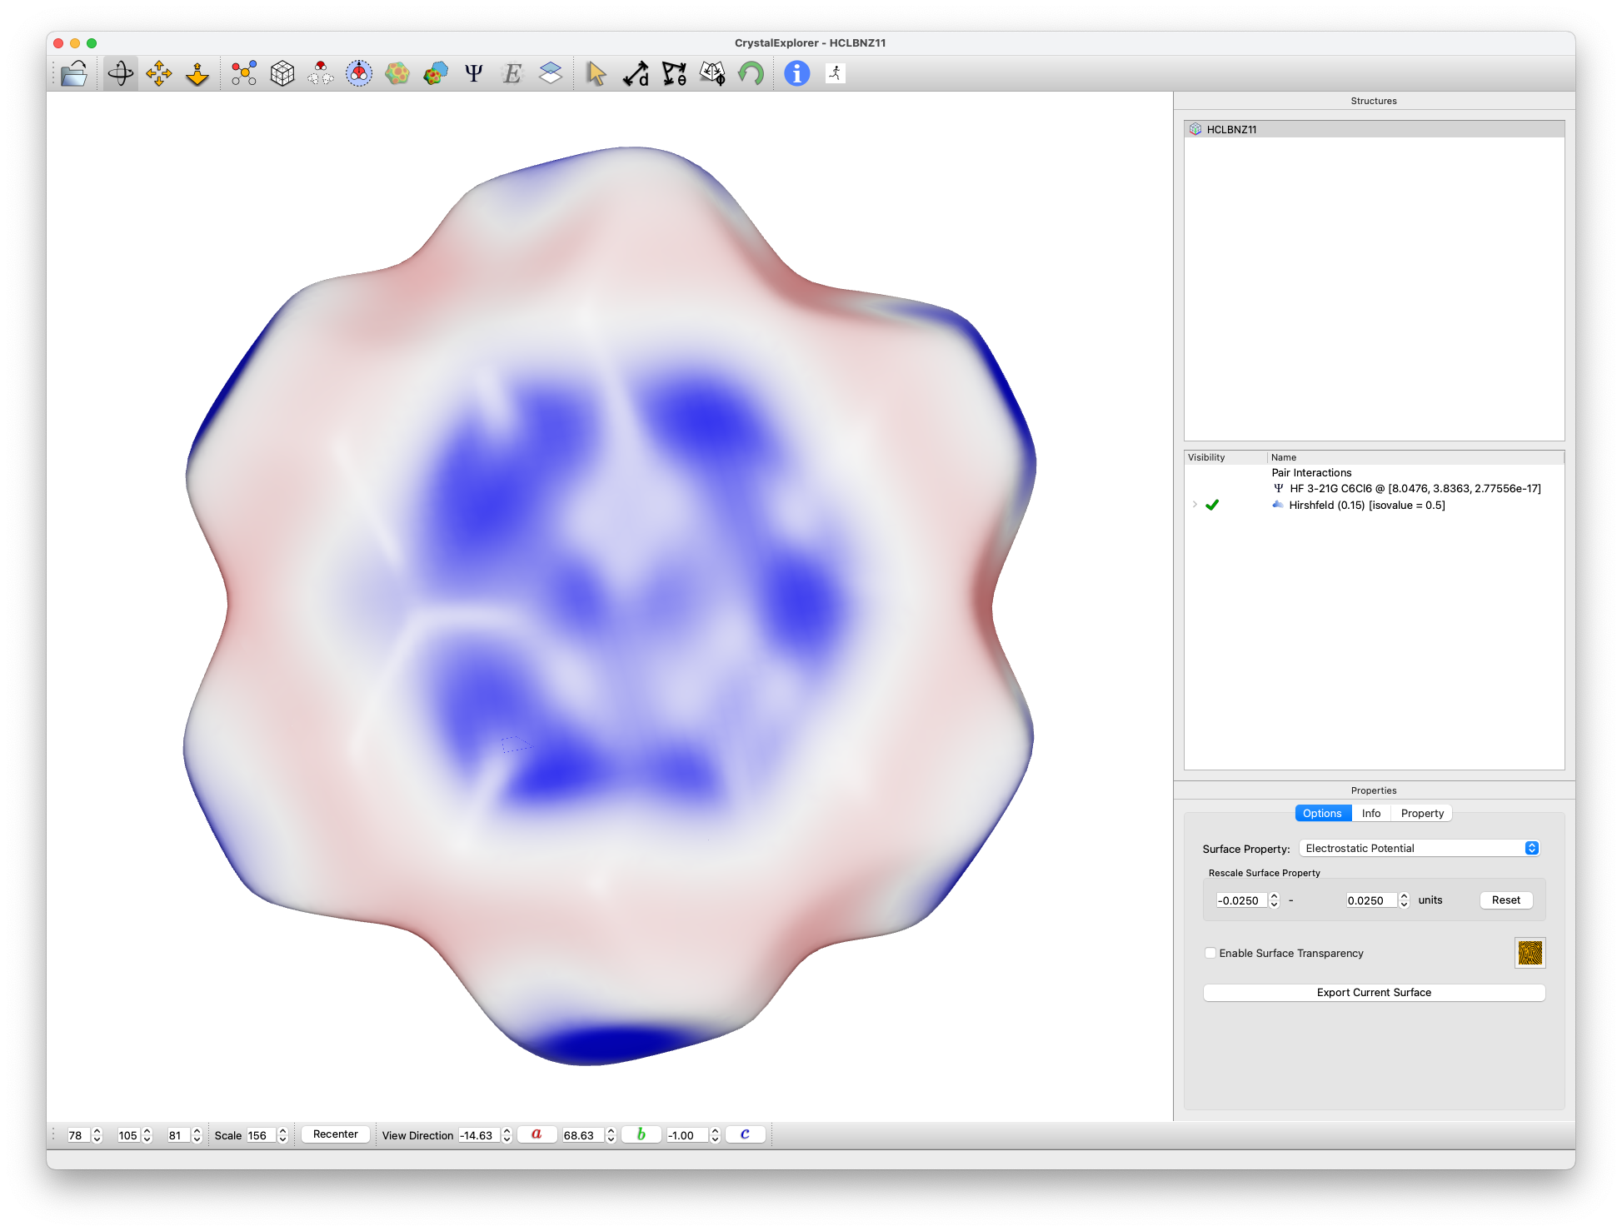Increase the Scale value stepper
The image size is (1622, 1231).
coord(282,1131)
